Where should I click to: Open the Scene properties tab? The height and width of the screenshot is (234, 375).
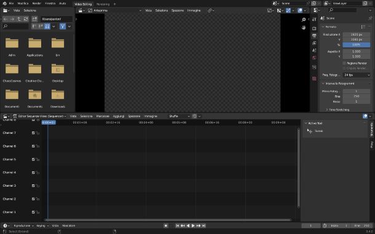(x=314, y=50)
